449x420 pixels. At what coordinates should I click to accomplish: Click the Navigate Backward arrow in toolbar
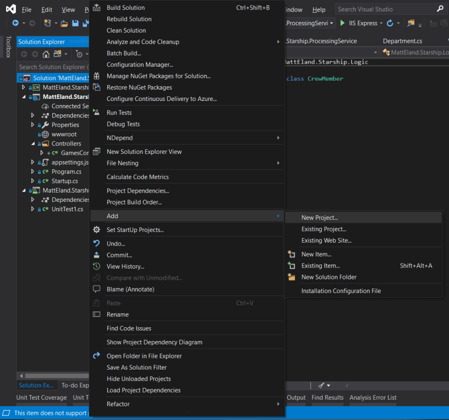tap(15, 23)
